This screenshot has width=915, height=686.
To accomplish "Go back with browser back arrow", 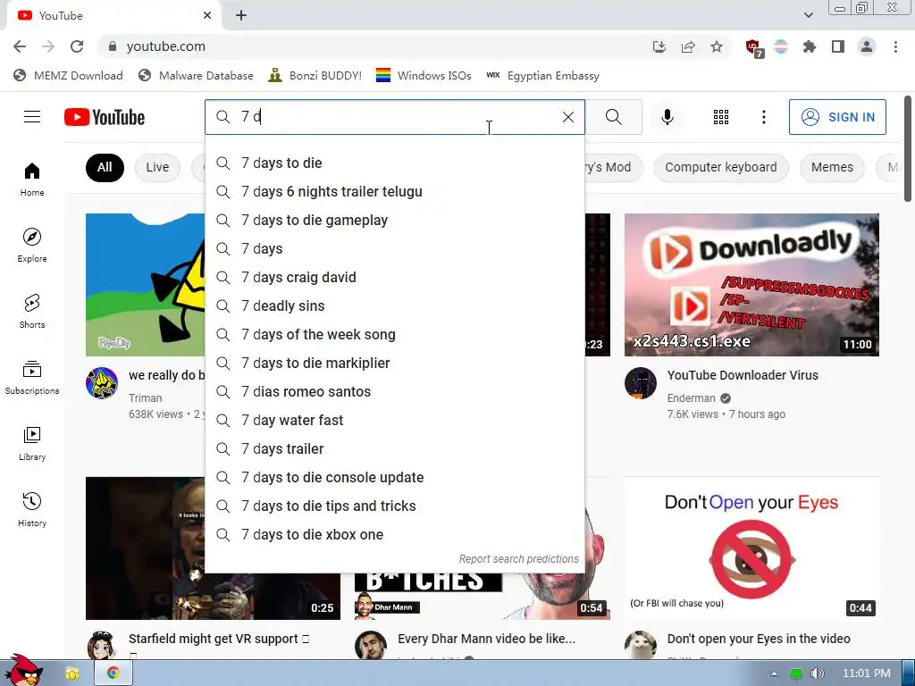I will pos(20,46).
